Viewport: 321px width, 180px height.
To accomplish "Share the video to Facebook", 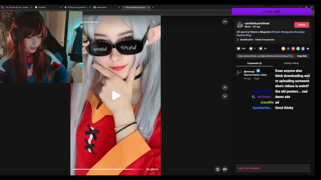I will click(303, 49).
